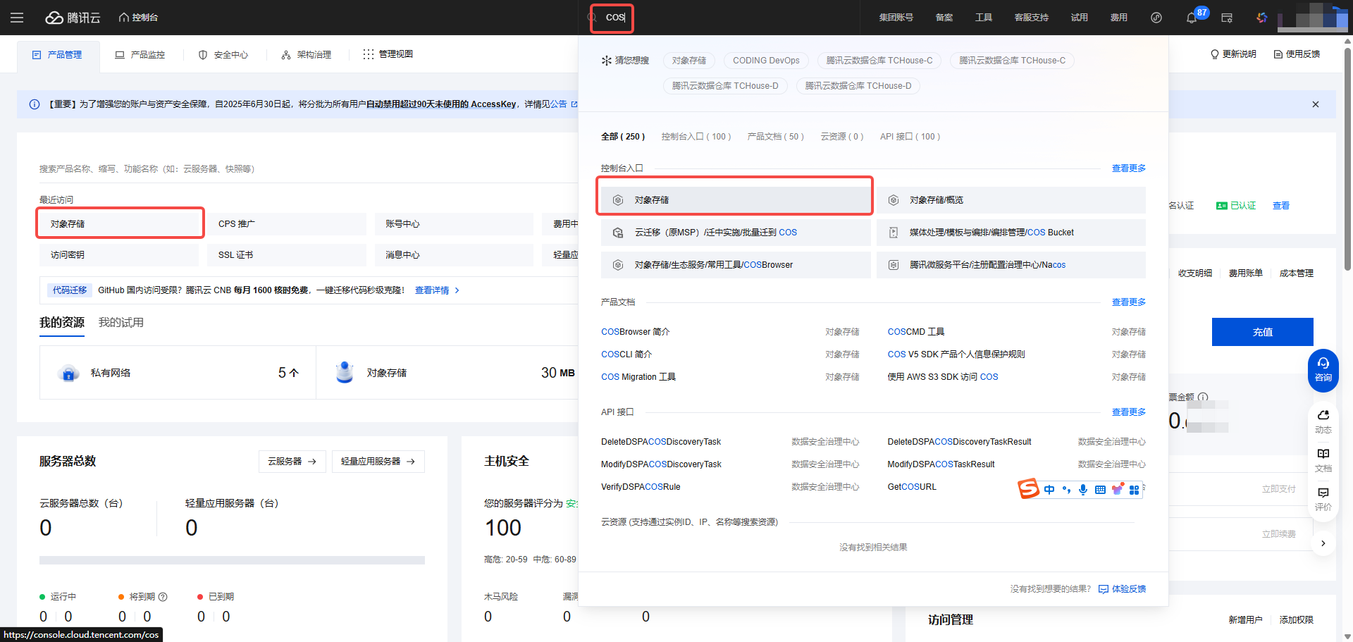Click the blue 充值 button
Screen dimensions: 1353x642
point(1262,332)
